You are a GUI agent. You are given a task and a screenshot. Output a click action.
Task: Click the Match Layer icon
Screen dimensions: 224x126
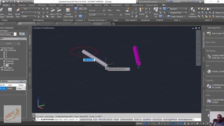point(213,16)
